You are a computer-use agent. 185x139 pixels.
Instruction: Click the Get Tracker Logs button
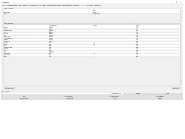10,88
